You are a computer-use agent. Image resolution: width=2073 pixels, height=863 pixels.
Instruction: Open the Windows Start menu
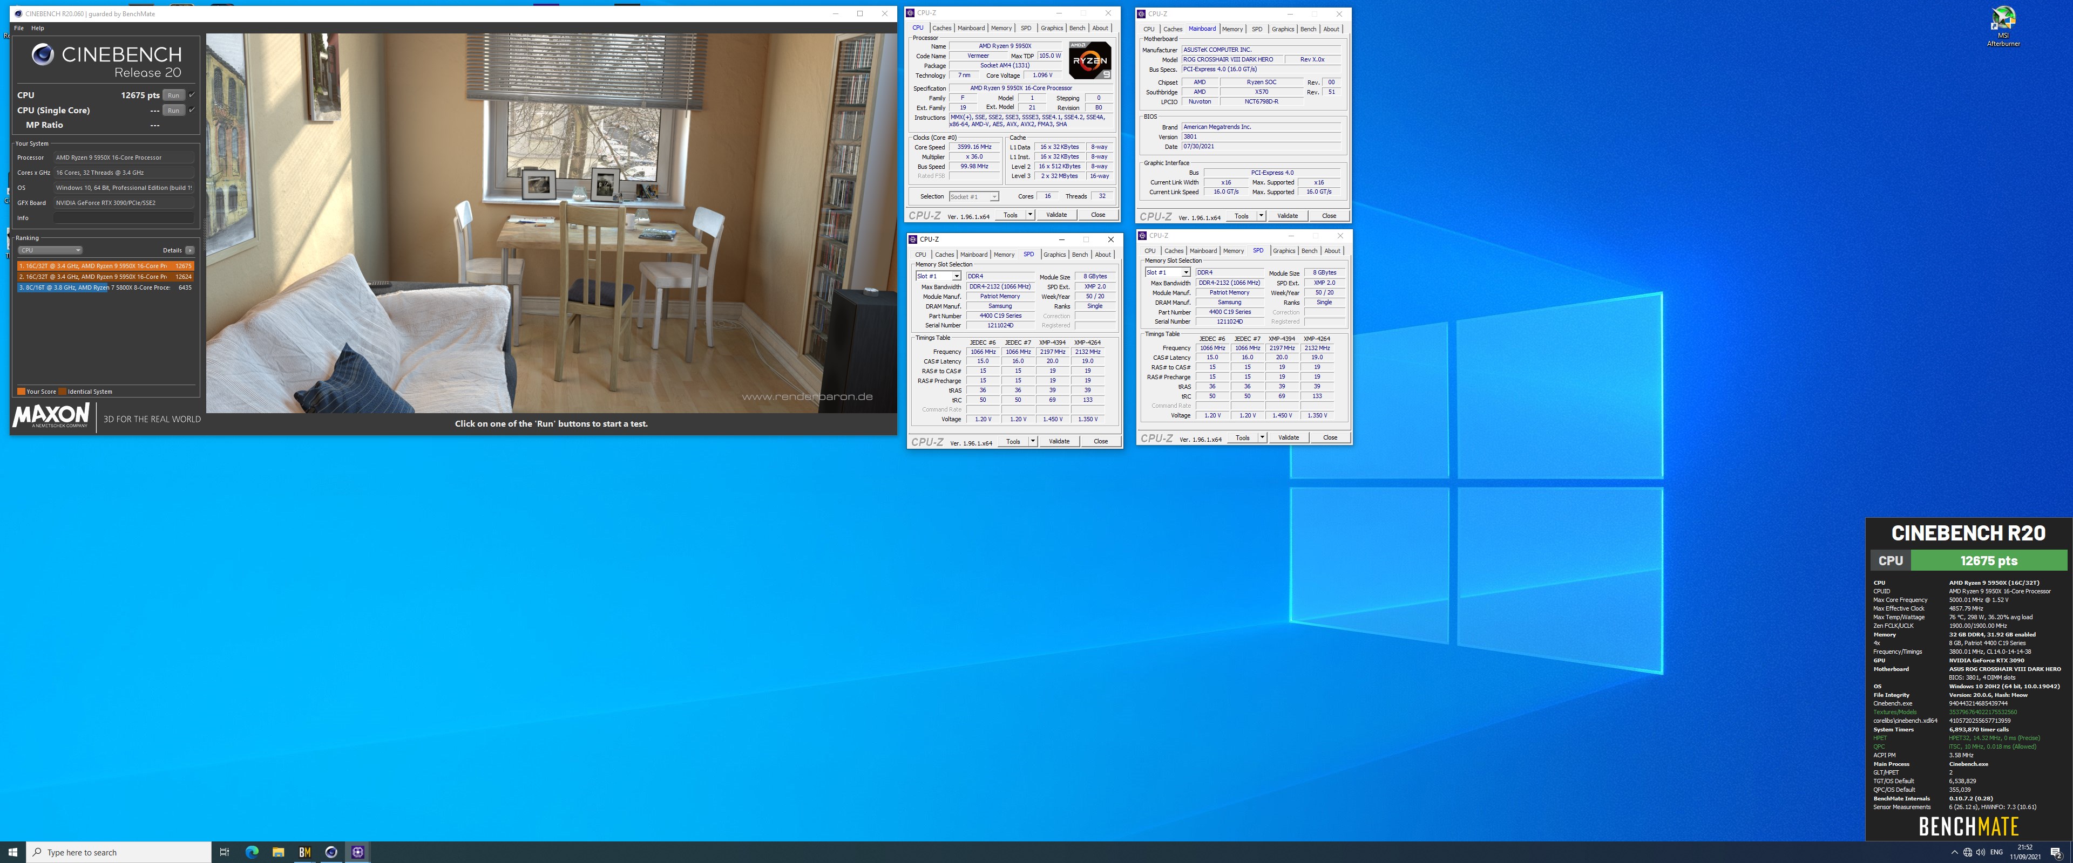click(x=13, y=852)
